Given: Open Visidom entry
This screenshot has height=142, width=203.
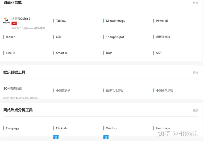Looking at the screenshot, I should (x=111, y=128).
